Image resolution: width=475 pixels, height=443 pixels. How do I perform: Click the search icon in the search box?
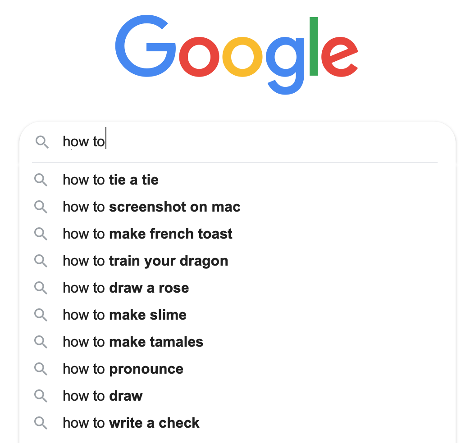(x=42, y=142)
